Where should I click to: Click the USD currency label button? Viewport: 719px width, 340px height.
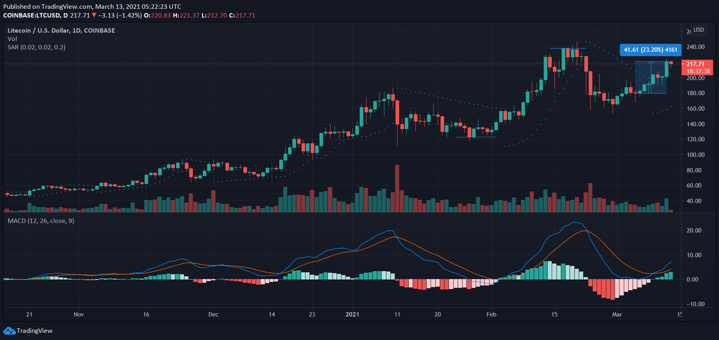[699, 30]
